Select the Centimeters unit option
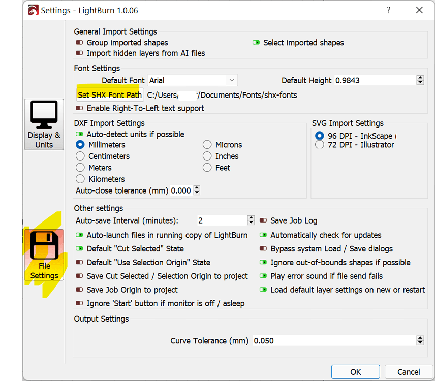Image resolution: width=435 pixels, height=381 pixels. pos(80,156)
